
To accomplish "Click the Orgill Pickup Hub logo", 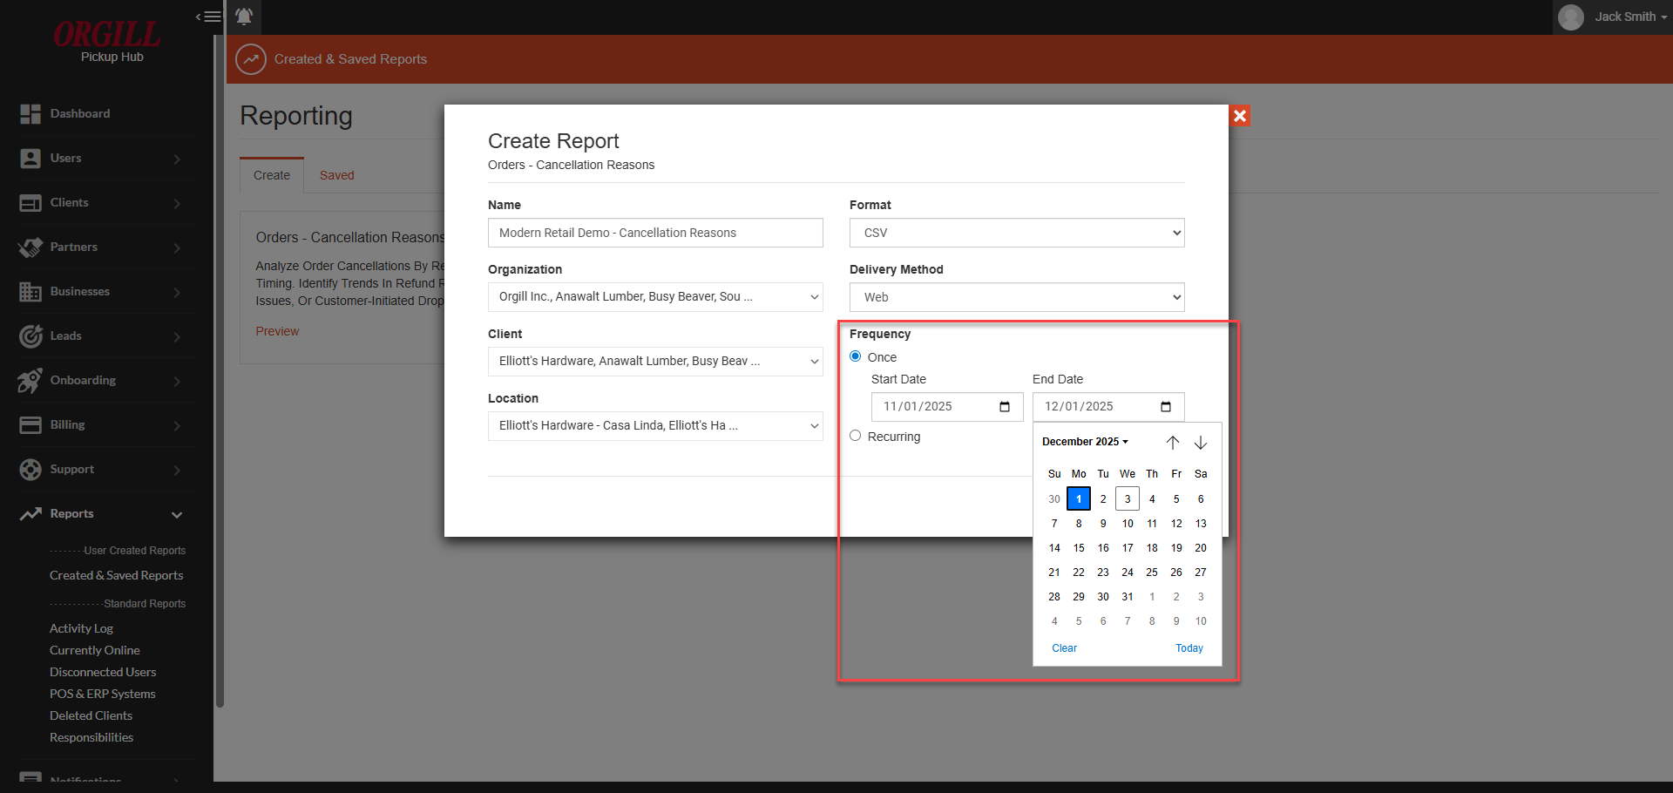I will click(x=107, y=41).
